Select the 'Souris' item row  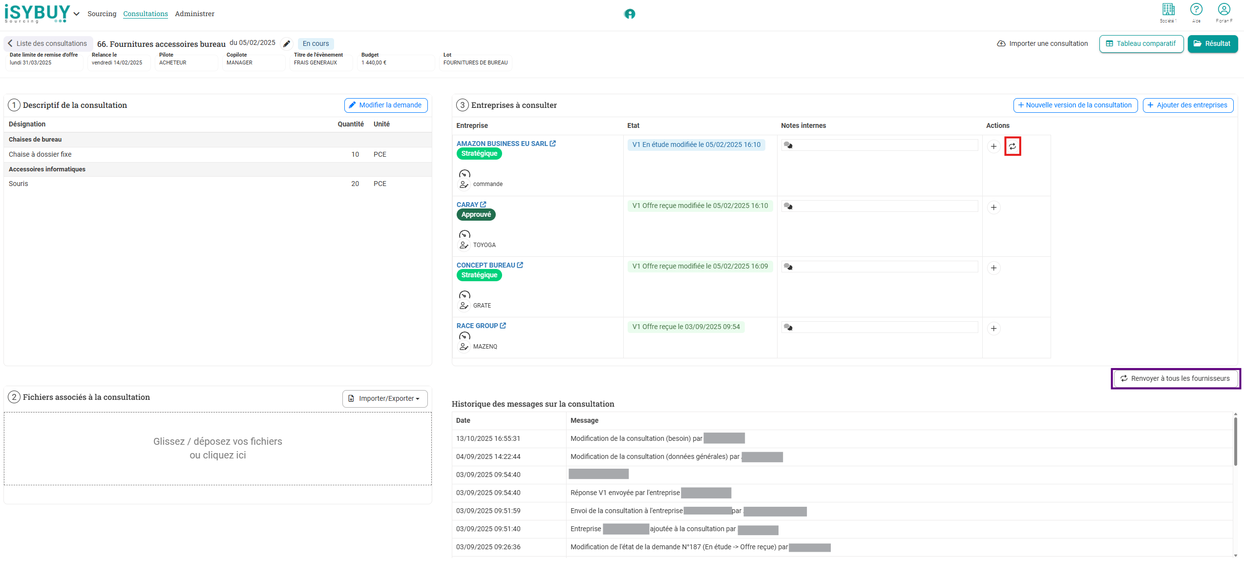click(x=218, y=184)
